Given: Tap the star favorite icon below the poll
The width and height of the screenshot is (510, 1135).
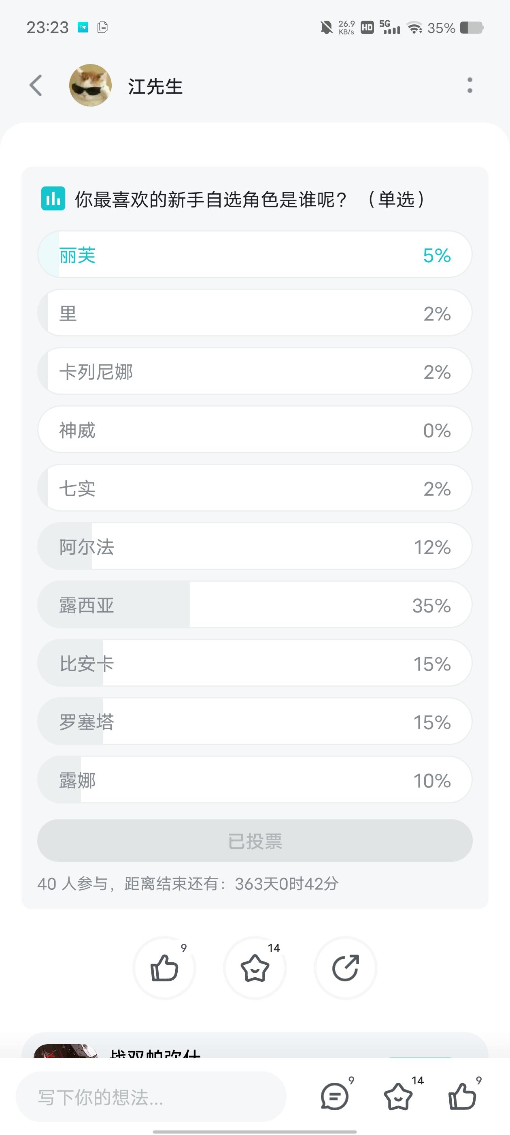Looking at the screenshot, I should point(255,968).
